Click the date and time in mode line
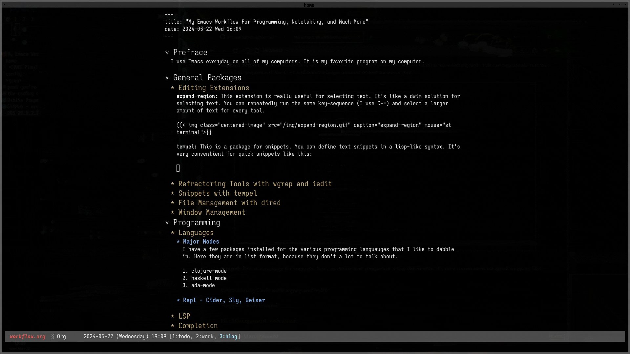630x354 pixels. pyautogui.click(x=125, y=337)
